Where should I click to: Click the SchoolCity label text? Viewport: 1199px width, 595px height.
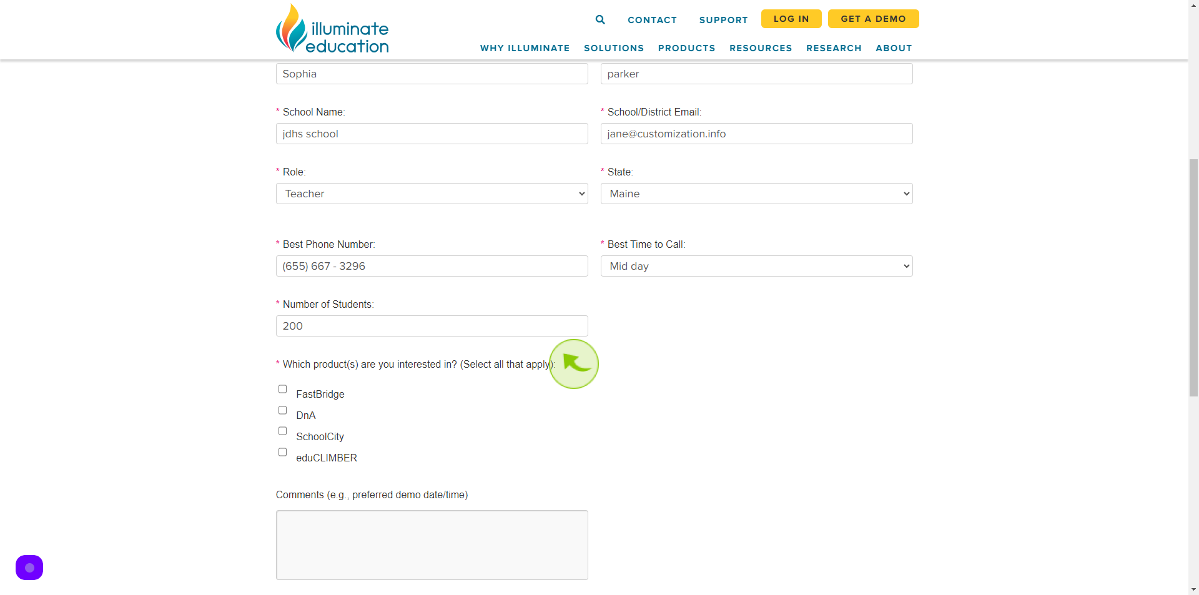[320, 436]
